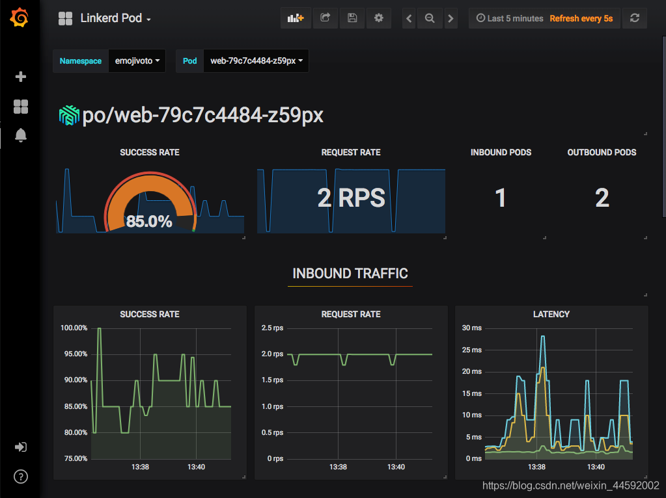
Task: Open the Help question mark icon
Action: click(x=20, y=477)
